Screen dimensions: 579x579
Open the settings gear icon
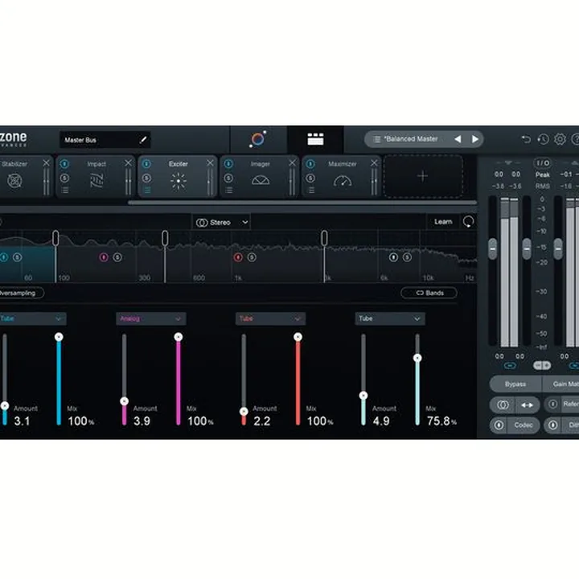[560, 139]
